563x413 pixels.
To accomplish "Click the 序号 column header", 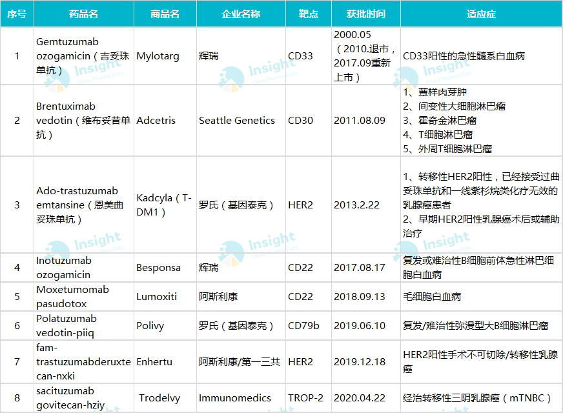I will [17, 14].
